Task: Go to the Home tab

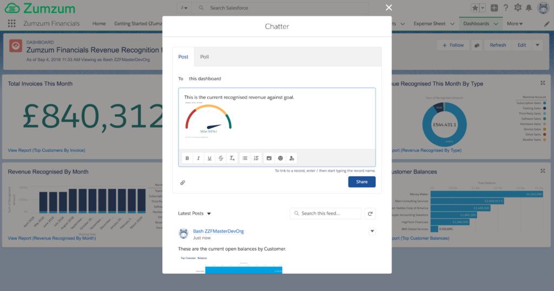Action: (x=99, y=24)
